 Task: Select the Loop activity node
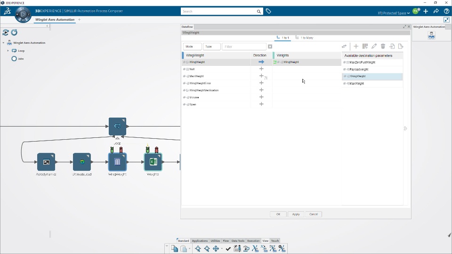[117, 127]
